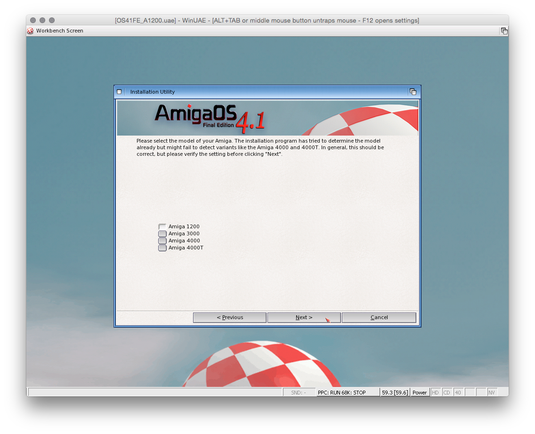The image size is (535, 434).
Task: Click the Workbench Screen depth gadget
Action: (504, 31)
